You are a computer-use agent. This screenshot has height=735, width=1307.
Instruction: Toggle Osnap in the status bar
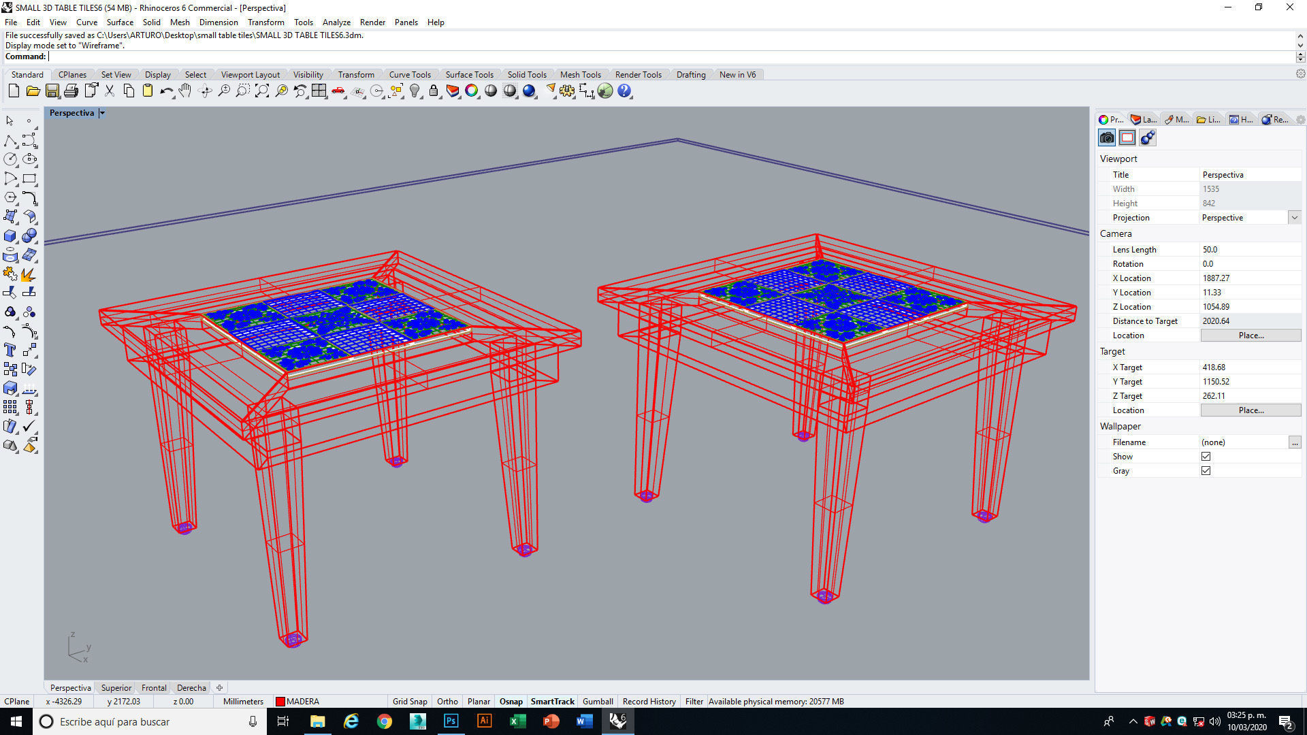tap(511, 702)
